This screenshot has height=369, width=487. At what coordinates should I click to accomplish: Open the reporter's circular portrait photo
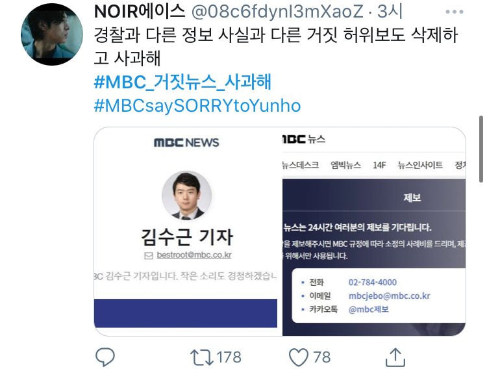(186, 196)
